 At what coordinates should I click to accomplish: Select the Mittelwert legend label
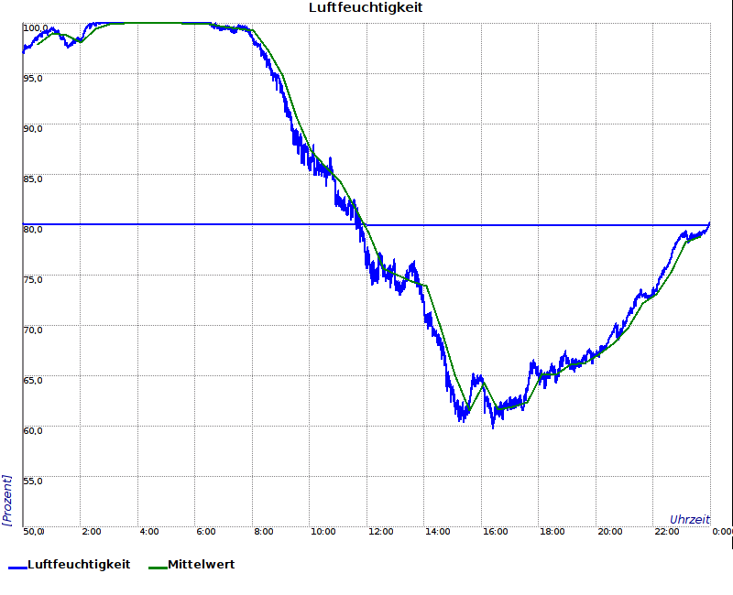201,565
